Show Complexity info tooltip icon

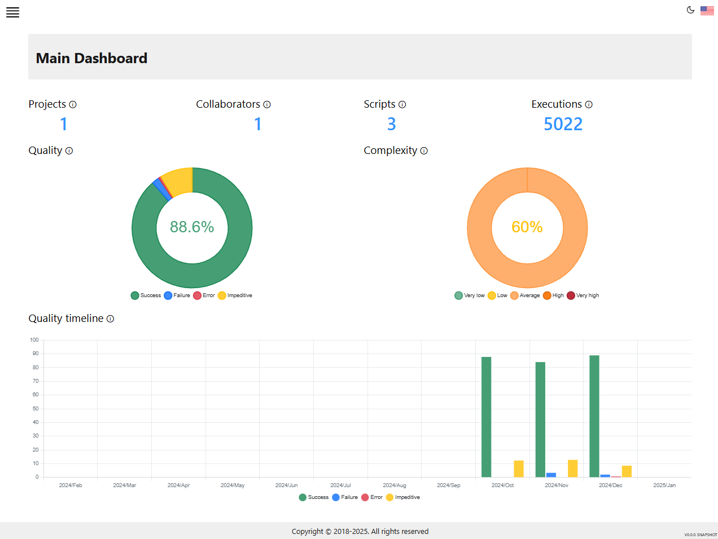(424, 151)
